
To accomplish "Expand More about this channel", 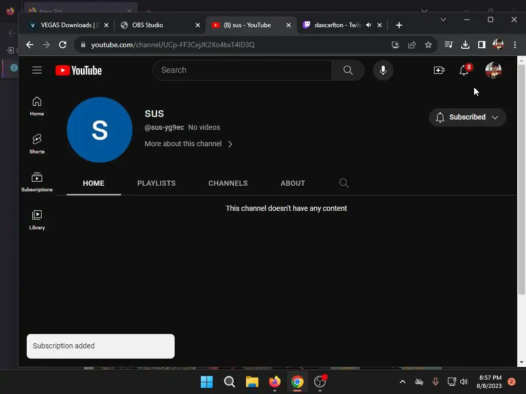I will (189, 144).
